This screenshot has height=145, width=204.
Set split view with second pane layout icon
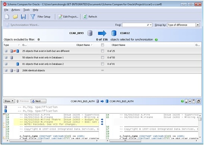pyautogui.click(x=190, y=101)
